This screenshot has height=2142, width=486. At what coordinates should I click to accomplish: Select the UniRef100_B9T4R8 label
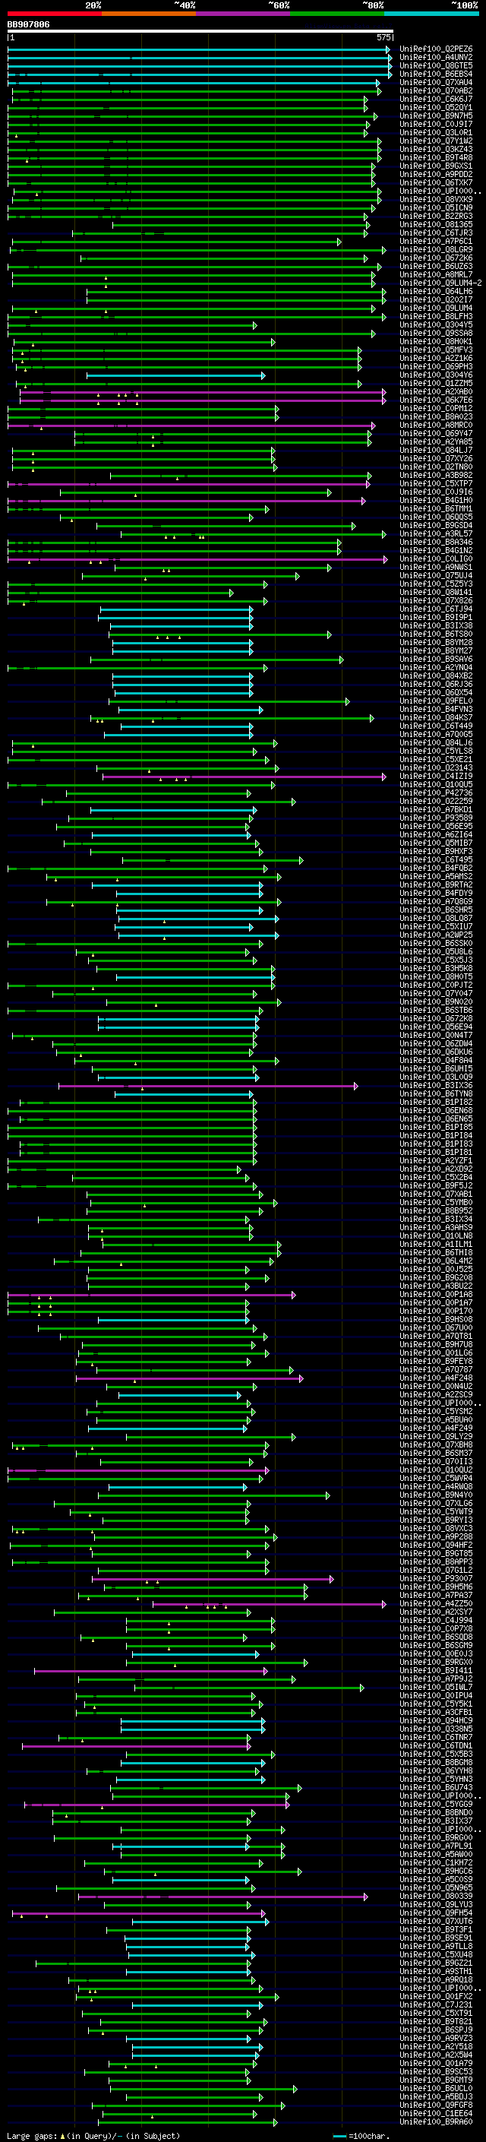[436, 158]
